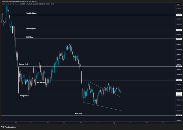Click the 60,000.00 price axis label
Viewport: 183px width, 130px height.
[179, 100]
